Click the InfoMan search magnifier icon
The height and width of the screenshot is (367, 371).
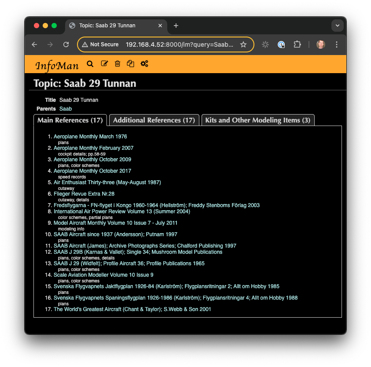90,64
